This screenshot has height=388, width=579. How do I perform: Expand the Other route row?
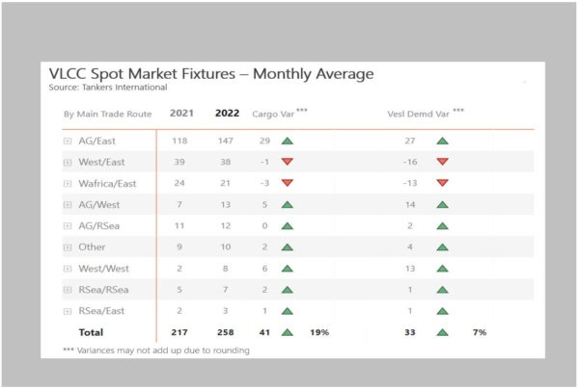click(68, 247)
